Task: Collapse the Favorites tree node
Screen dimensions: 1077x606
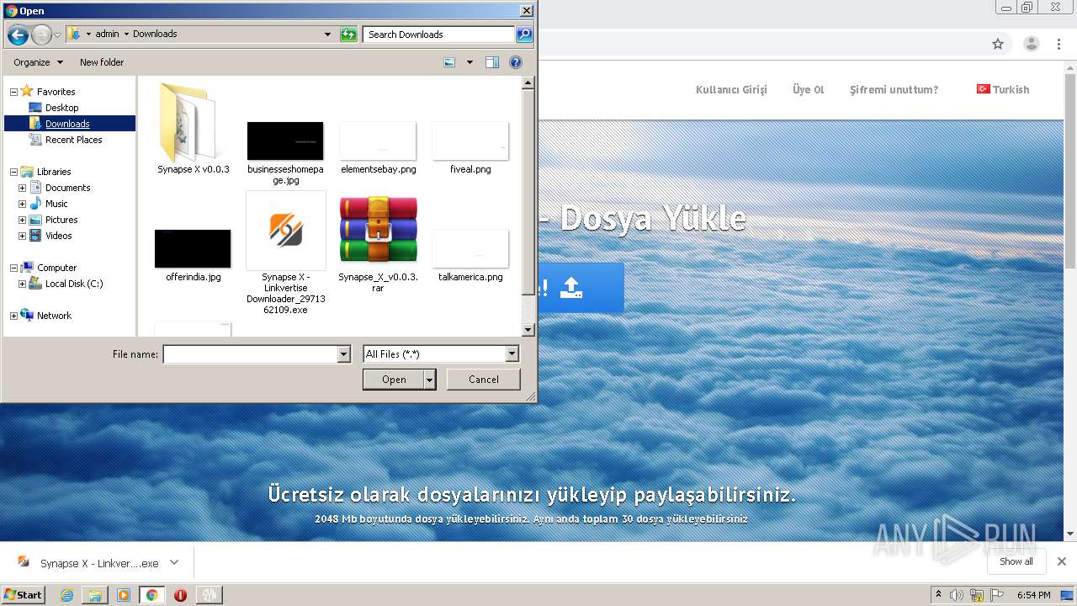Action: [x=13, y=92]
